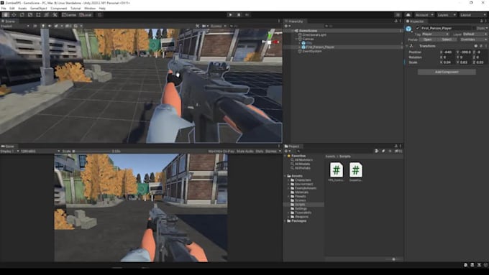This screenshot has width=489, height=275.
Task: Open the Assets menu
Action: click(x=22, y=9)
